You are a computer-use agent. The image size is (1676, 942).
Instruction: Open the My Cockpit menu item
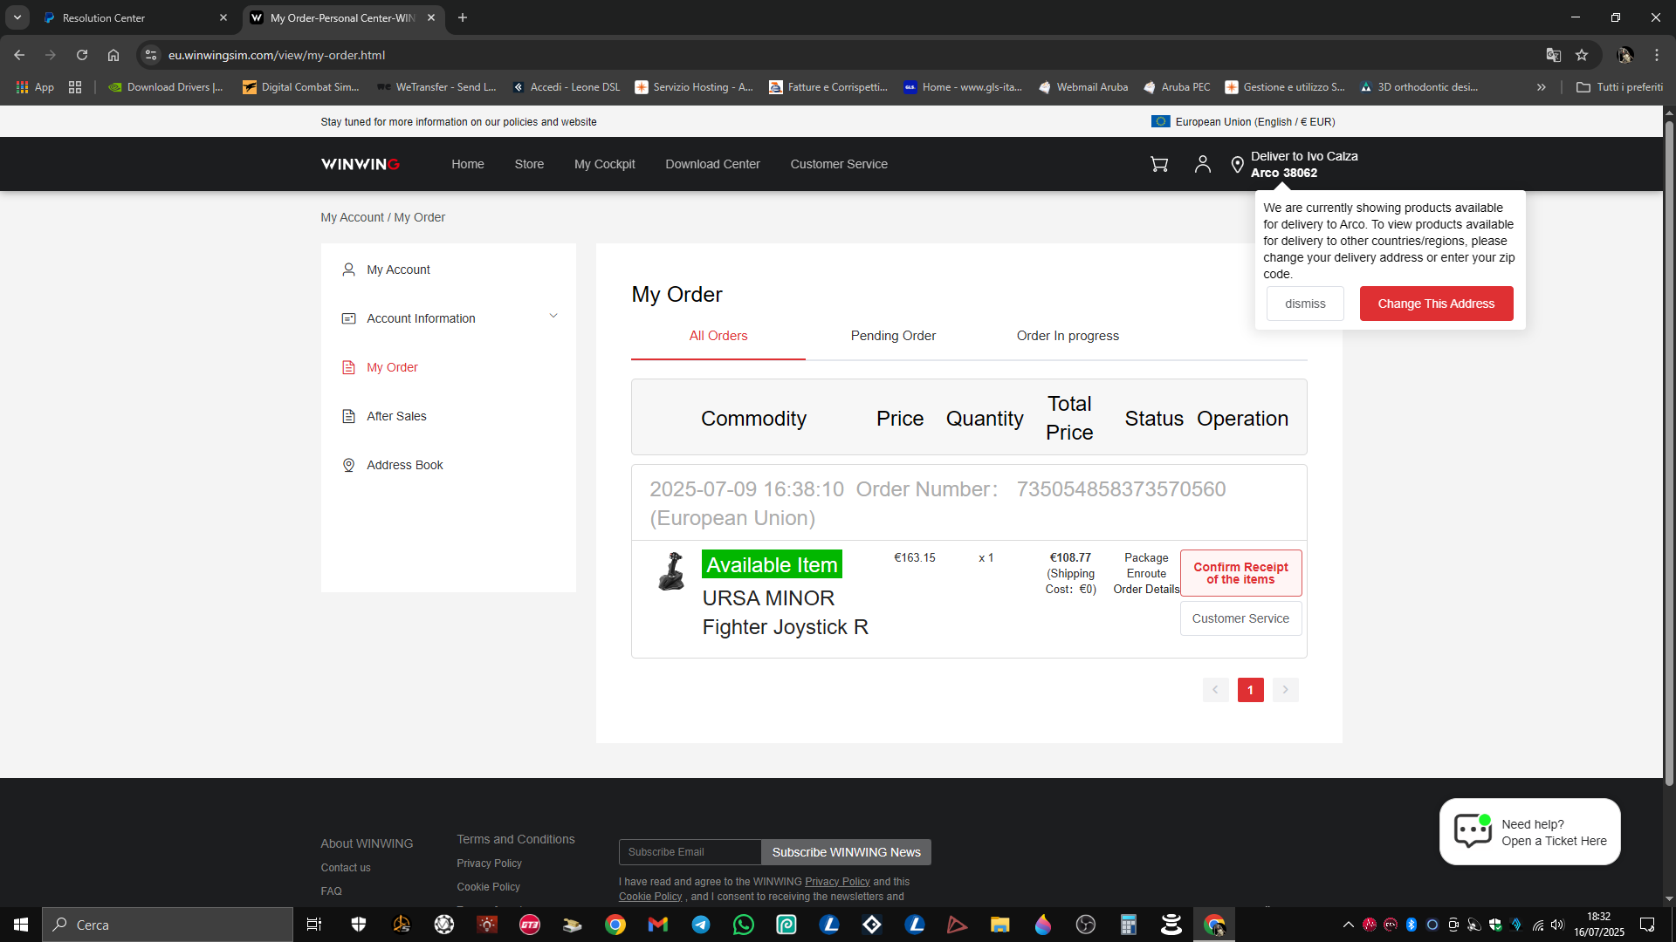click(605, 164)
